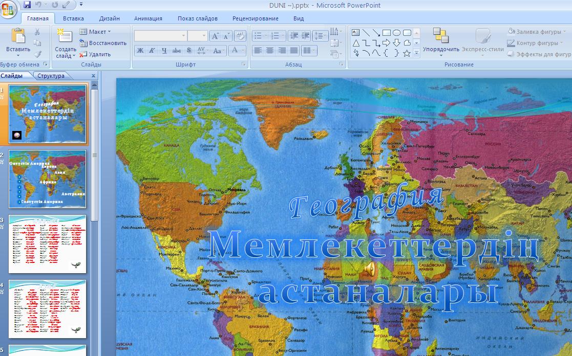This screenshot has width=572, height=356.
Task: Click the large Вставить paste button
Action: coord(18,39)
